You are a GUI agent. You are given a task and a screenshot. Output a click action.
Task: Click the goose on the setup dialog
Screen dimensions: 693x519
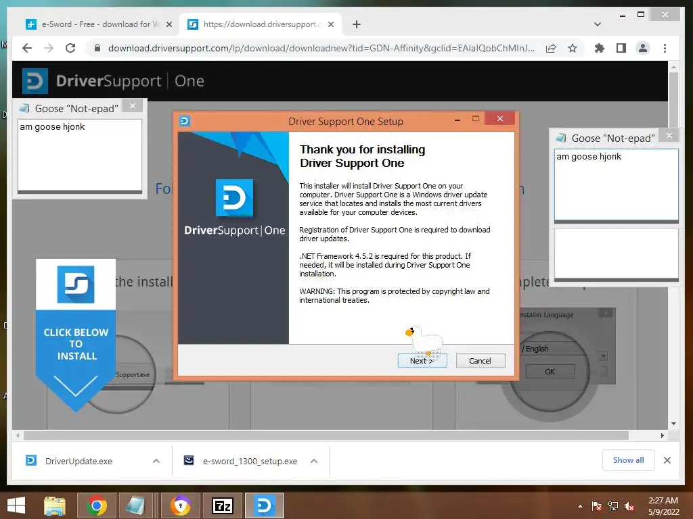click(x=424, y=341)
